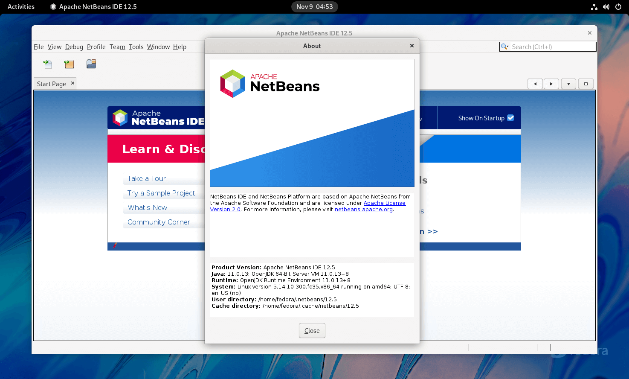Close the Start Page tab with its x

click(x=72, y=83)
